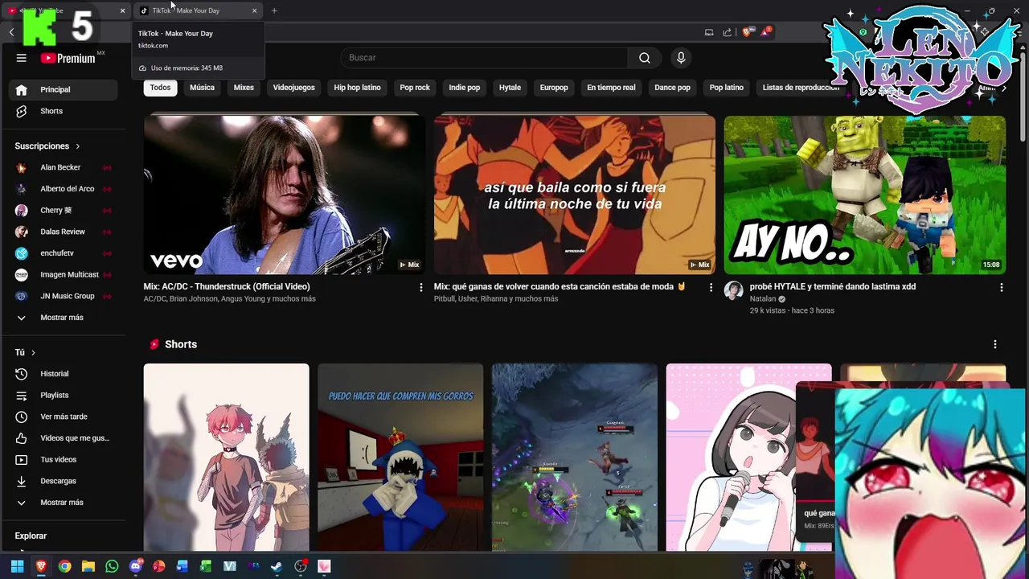Open the Shorts section options menu
This screenshot has width=1029, height=579.
click(994, 344)
